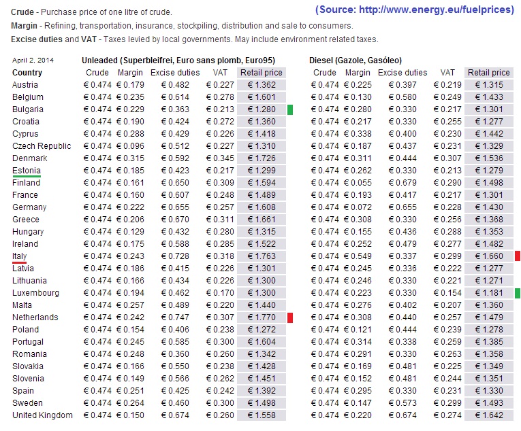This screenshot has height=431, width=521.
Task: Select the Ireland country row label
Action: [x=25, y=244]
